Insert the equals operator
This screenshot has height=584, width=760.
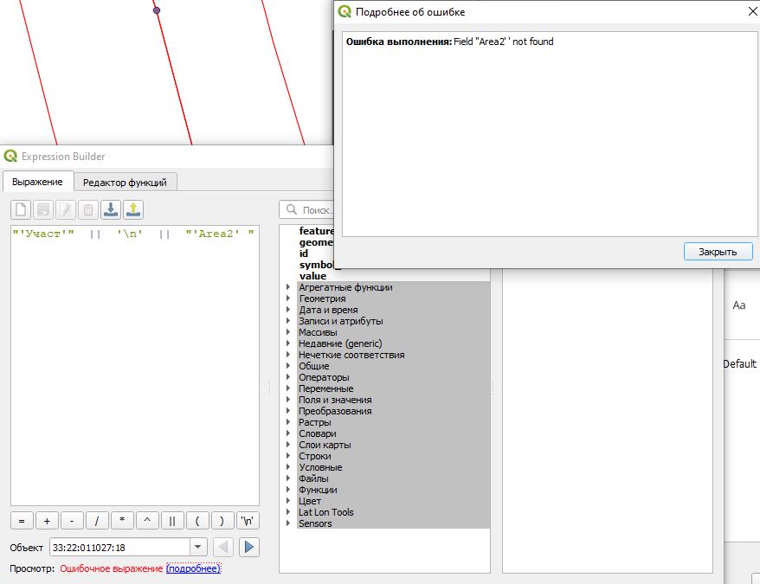tap(21, 521)
